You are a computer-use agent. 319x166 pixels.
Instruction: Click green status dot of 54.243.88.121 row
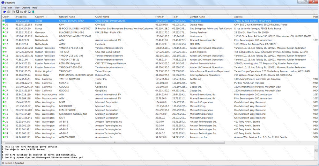point(4,137)
